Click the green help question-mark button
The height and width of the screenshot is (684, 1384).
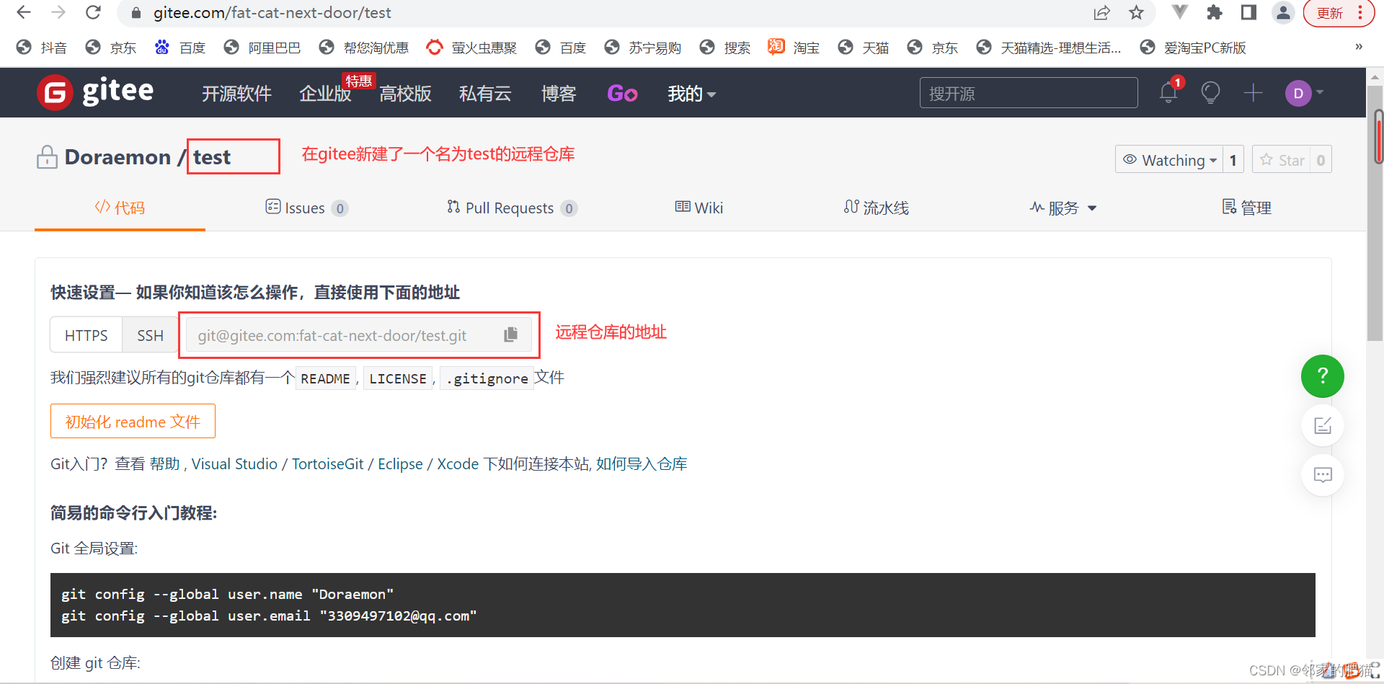[1322, 376]
